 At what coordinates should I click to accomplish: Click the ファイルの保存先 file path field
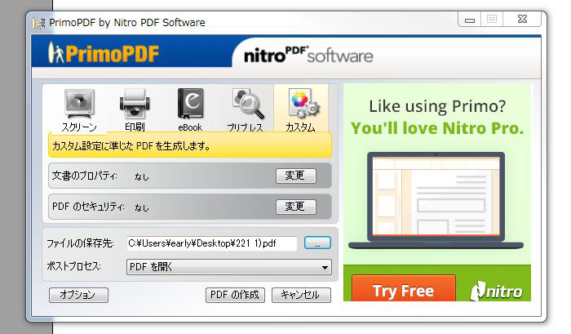210,243
